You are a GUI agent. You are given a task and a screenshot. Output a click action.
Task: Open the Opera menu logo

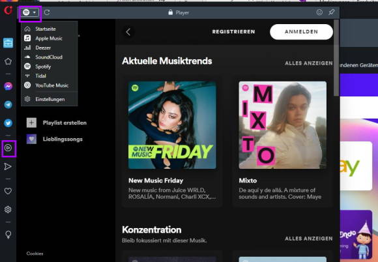coord(8,10)
